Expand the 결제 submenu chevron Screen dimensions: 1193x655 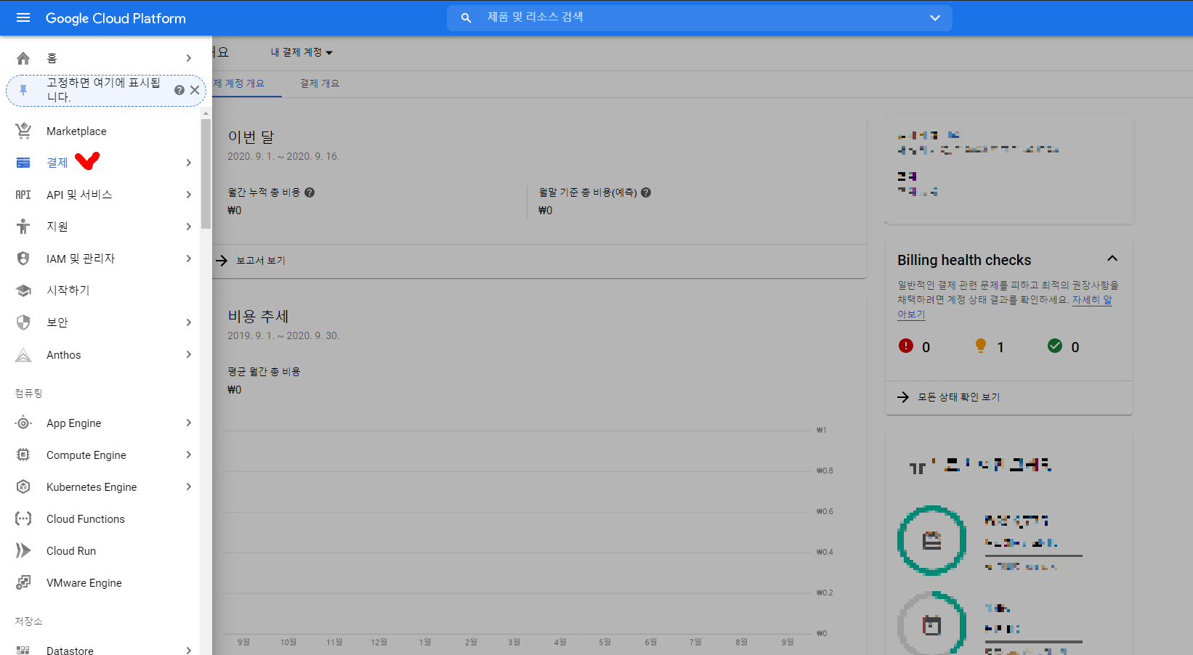coord(189,163)
